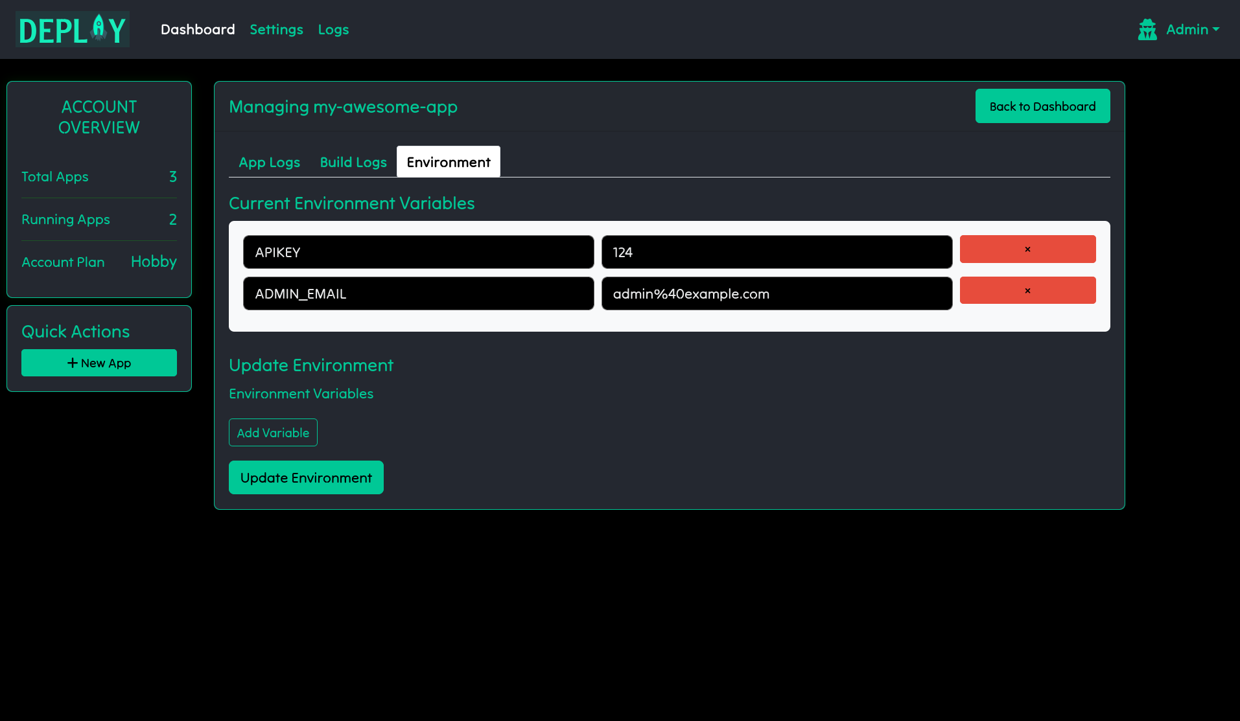Switch to the App Logs tab
Screen dimensions: 1240x721
tap(268, 162)
